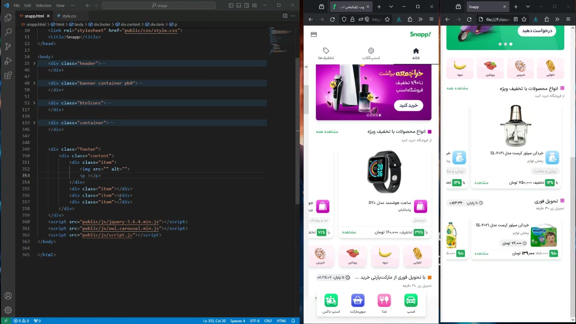This screenshot has height=324, width=576.
Task: Open the Explorer view in VS Code
Action: point(8,18)
